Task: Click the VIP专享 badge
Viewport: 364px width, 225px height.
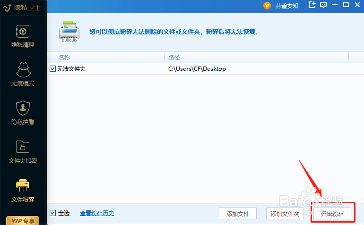Action: pos(23,221)
